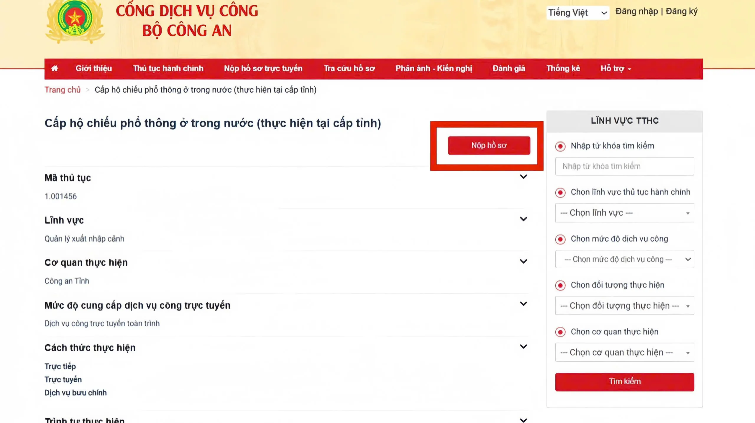Open the 'Thủ tục hành chính' menu
The image size is (755, 423).
(x=168, y=69)
